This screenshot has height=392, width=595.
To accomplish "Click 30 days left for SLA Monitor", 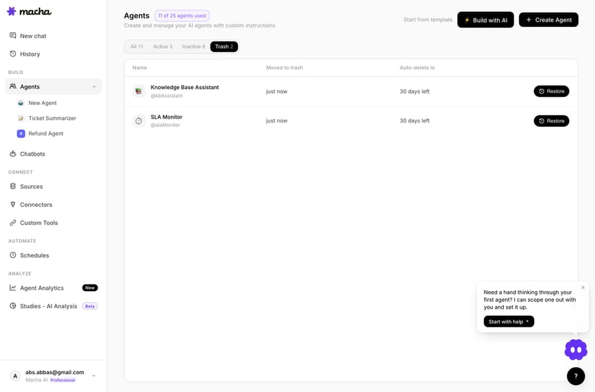I will [415, 121].
